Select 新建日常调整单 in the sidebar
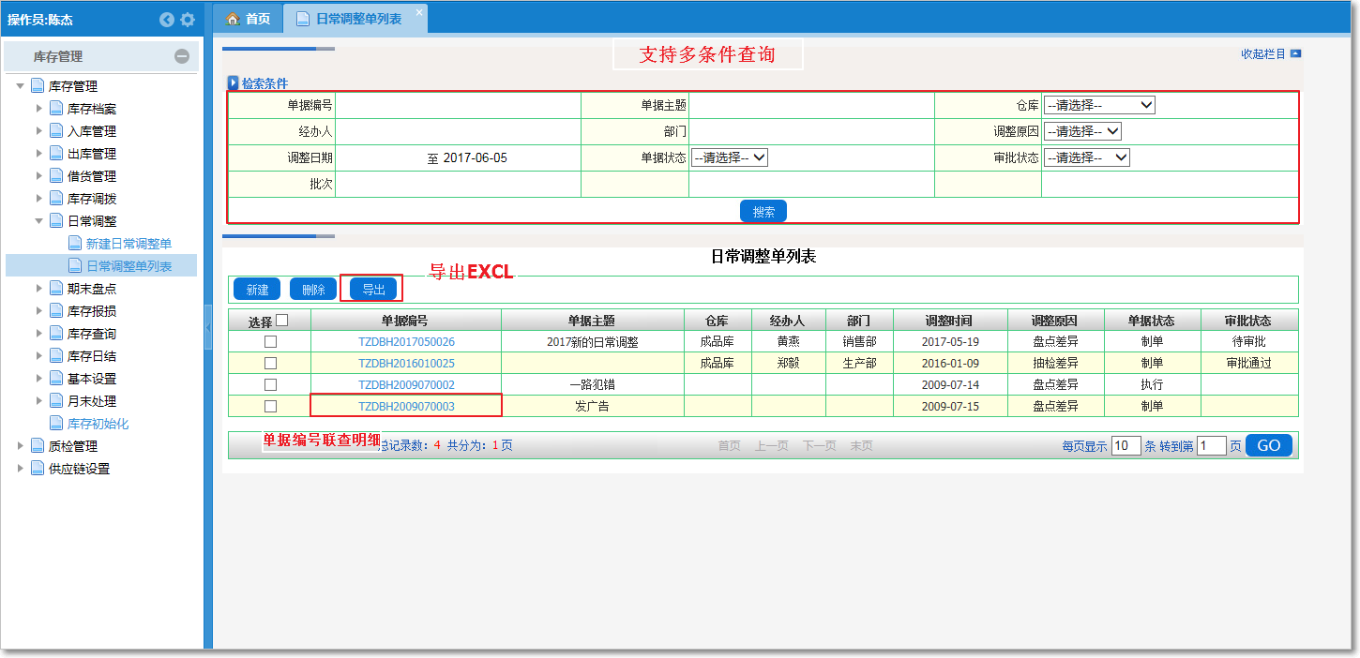This screenshot has height=658, width=1360. (128, 244)
